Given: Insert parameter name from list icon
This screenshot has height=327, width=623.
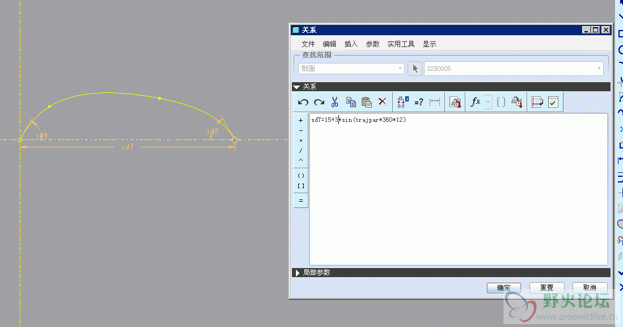Looking at the screenshot, I should [516, 102].
